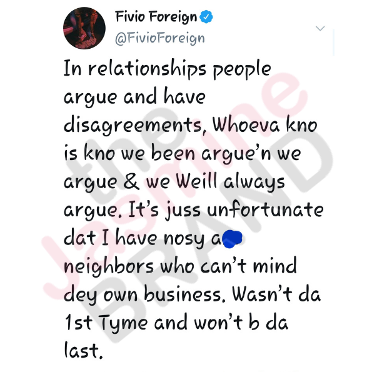
Task: Open Fivio Foreign's round profile picture
Action: [x=84, y=28]
